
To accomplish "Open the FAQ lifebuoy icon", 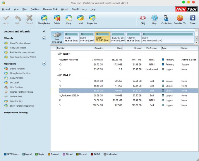I will 143,18.
